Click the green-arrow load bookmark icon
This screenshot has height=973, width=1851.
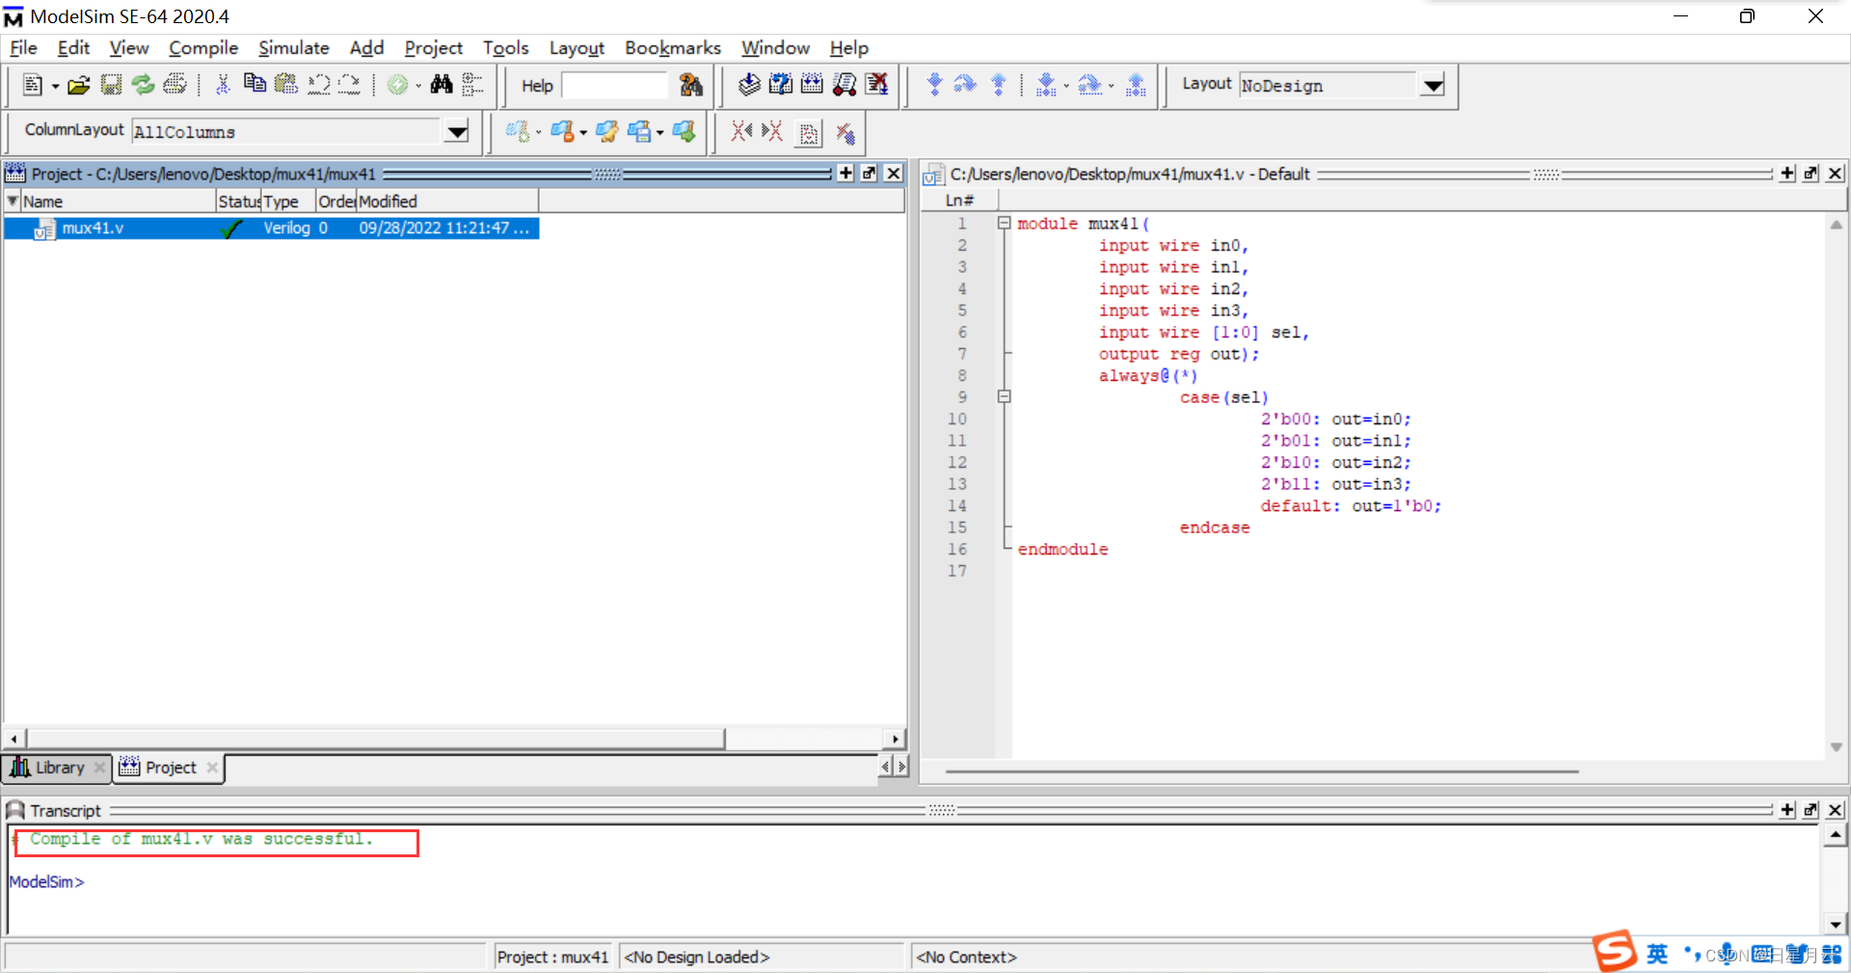coord(684,131)
